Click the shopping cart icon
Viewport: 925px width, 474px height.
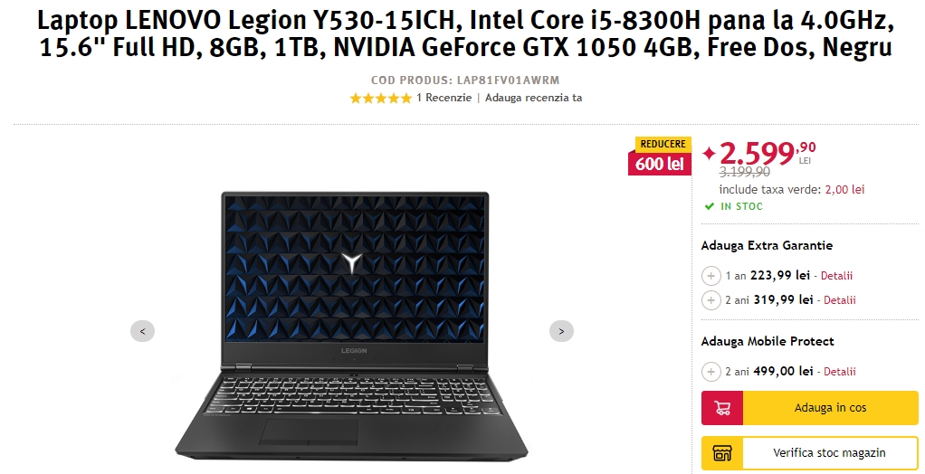[x=722, y=408]
